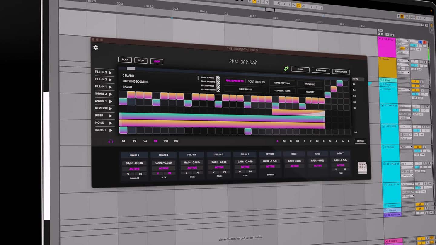Select the BIGTHINGSCOMING preset
This screenshot has height=245, width=436.
click(135, 81)
